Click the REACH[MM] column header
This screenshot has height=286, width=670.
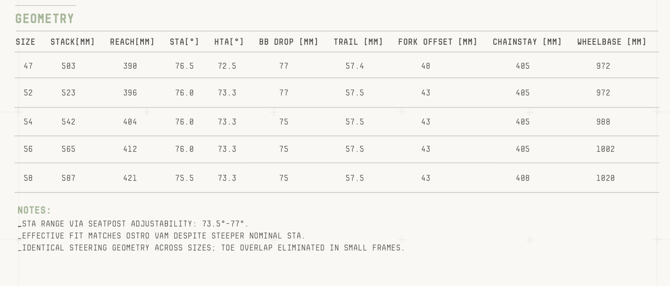coord(132,42)
